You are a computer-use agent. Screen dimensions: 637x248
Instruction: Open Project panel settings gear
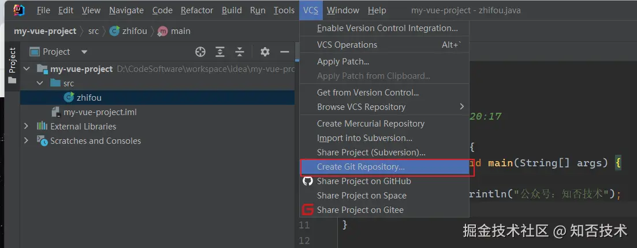point(265,52)
